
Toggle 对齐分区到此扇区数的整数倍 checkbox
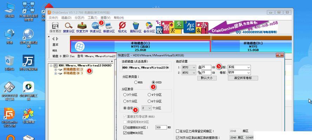[178, 138]
